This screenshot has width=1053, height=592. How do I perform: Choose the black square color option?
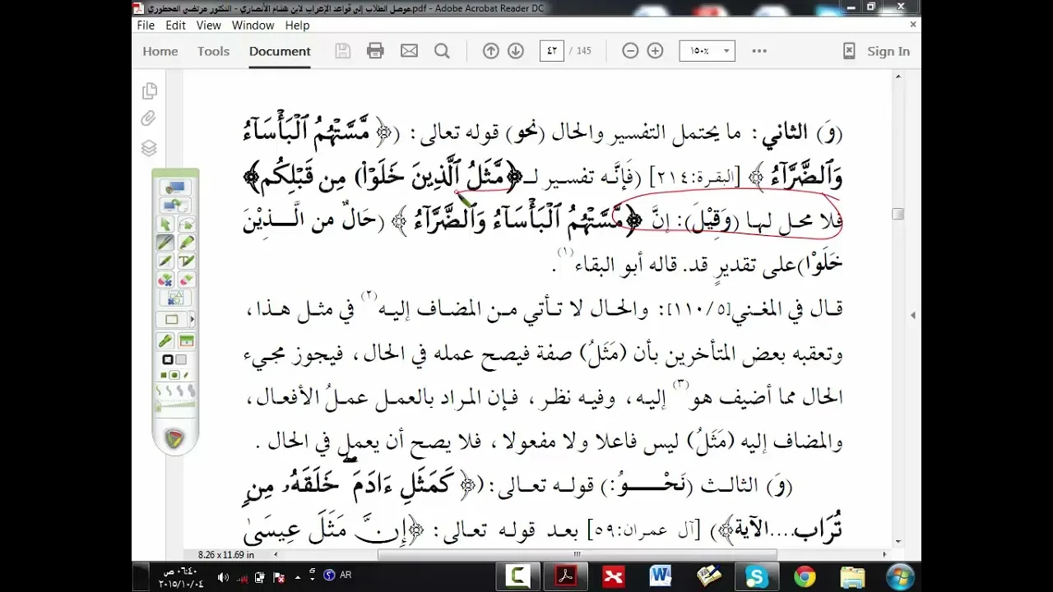point(167,359)
